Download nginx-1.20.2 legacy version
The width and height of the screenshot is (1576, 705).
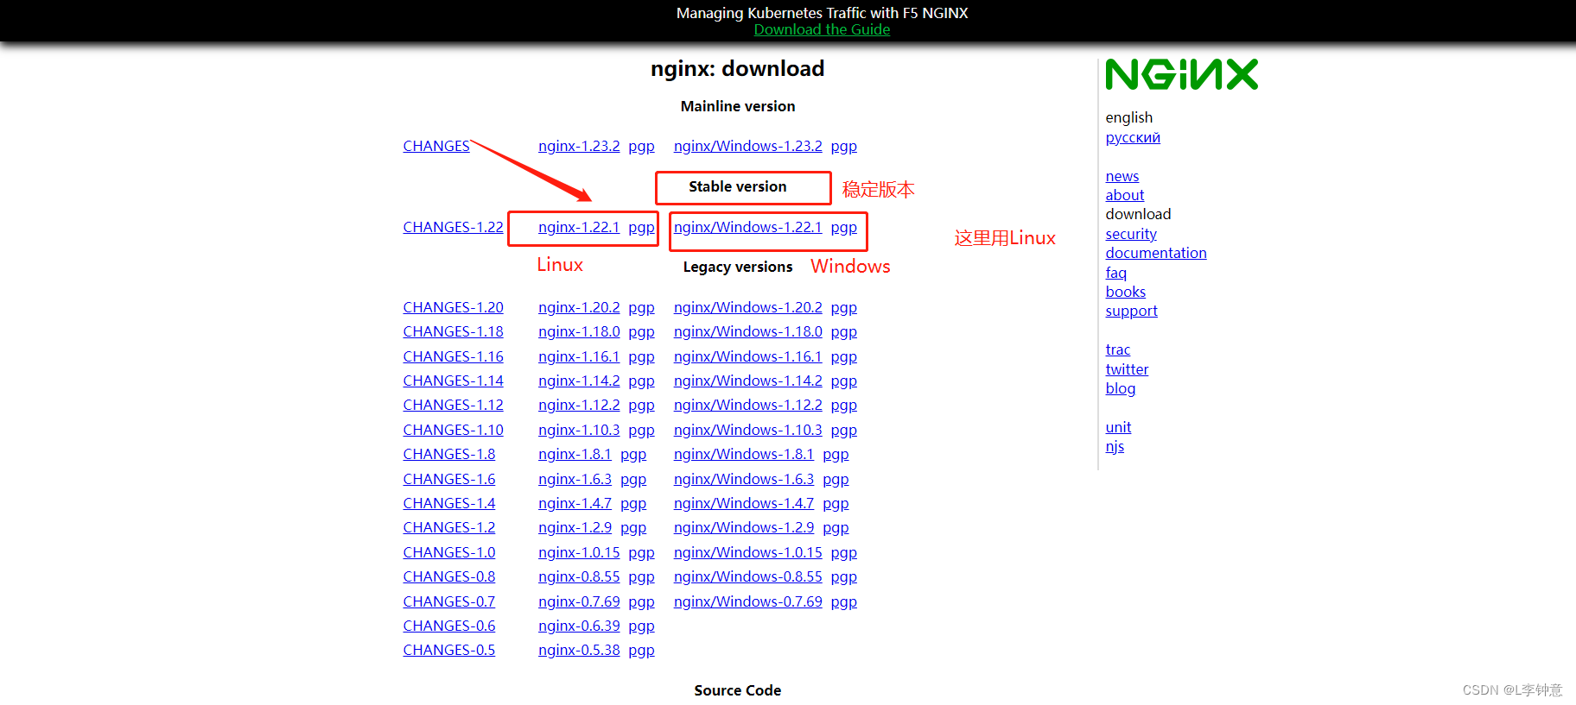(x=579, y=307)
